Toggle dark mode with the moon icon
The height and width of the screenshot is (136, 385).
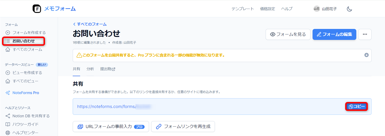349,9
